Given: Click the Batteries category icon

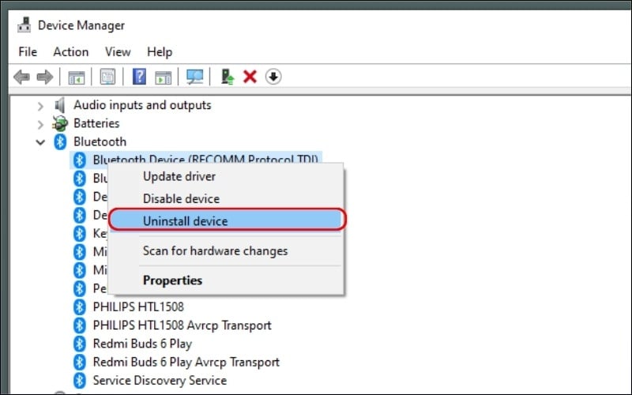Looking at the screenshot, I should point(60,123).
